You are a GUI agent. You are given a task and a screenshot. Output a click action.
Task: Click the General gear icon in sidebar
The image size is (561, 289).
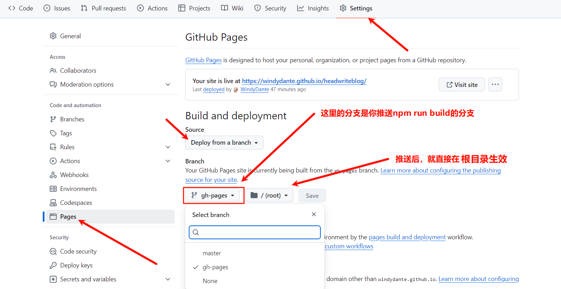[53, 36]
